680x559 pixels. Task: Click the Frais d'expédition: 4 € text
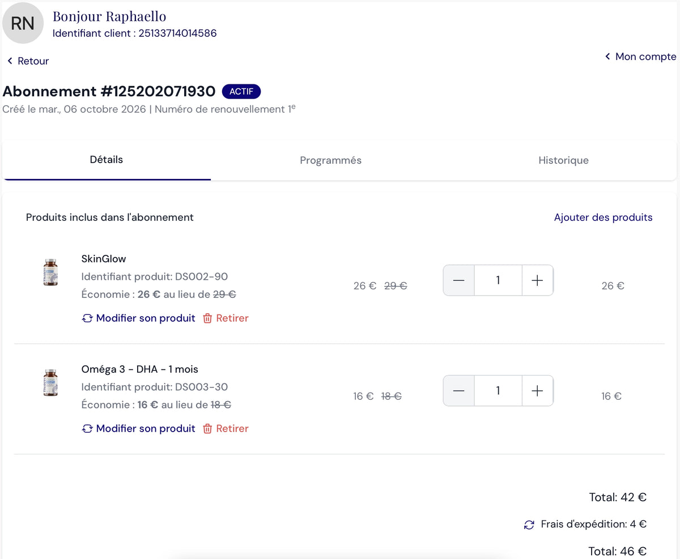pos(594,524)
